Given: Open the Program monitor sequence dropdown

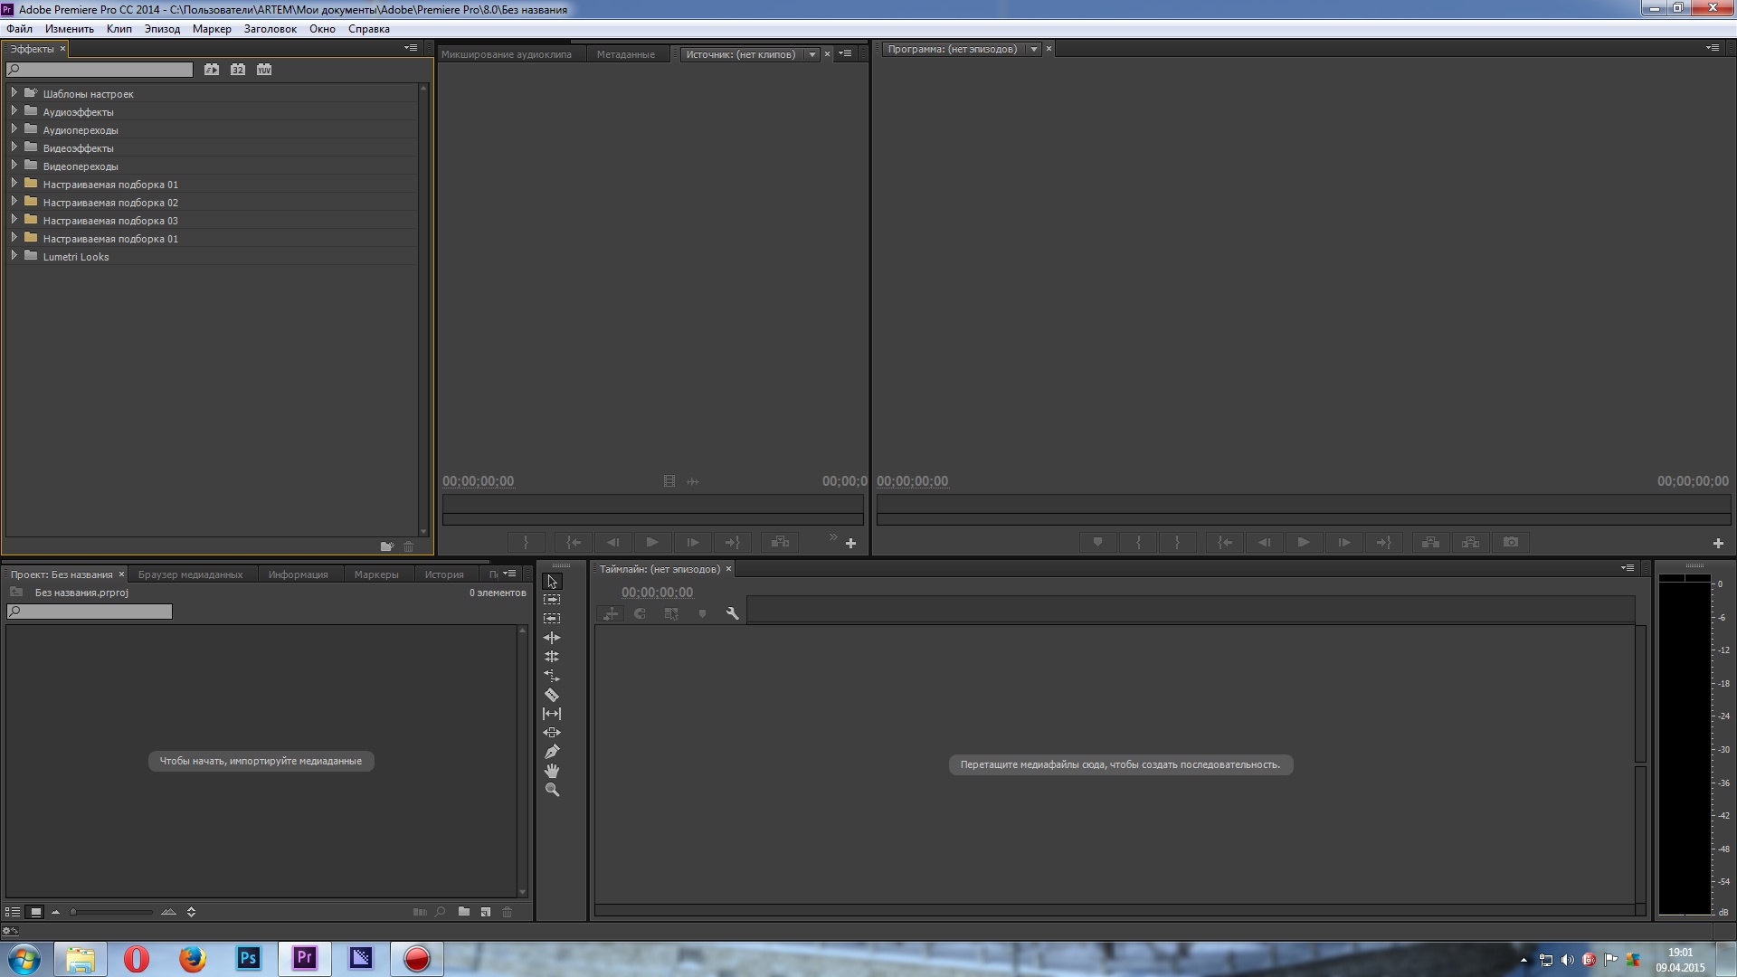Looking at the screenshot, I should point(1033,49).
